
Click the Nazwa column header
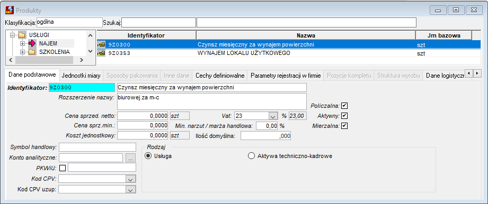[x=306, y=35]
